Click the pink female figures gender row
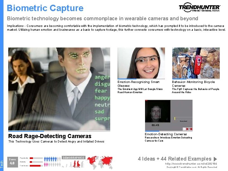Image resolution: width=228 pixels, height=171 pixels. click(52, 164)
